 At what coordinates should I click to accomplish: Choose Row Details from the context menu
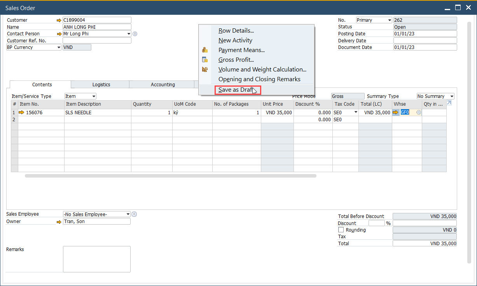coord(236,31)
